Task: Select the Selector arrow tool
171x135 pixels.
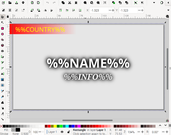Action: 2,17
